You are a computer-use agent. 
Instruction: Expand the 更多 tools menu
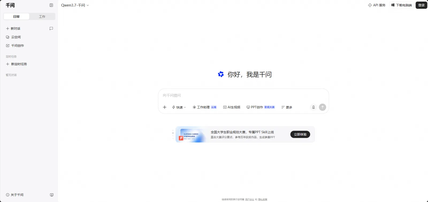(287, 107)
